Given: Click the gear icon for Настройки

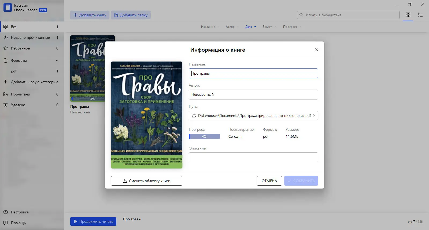Looking at the screenshot, I should [x=6, y=212].
